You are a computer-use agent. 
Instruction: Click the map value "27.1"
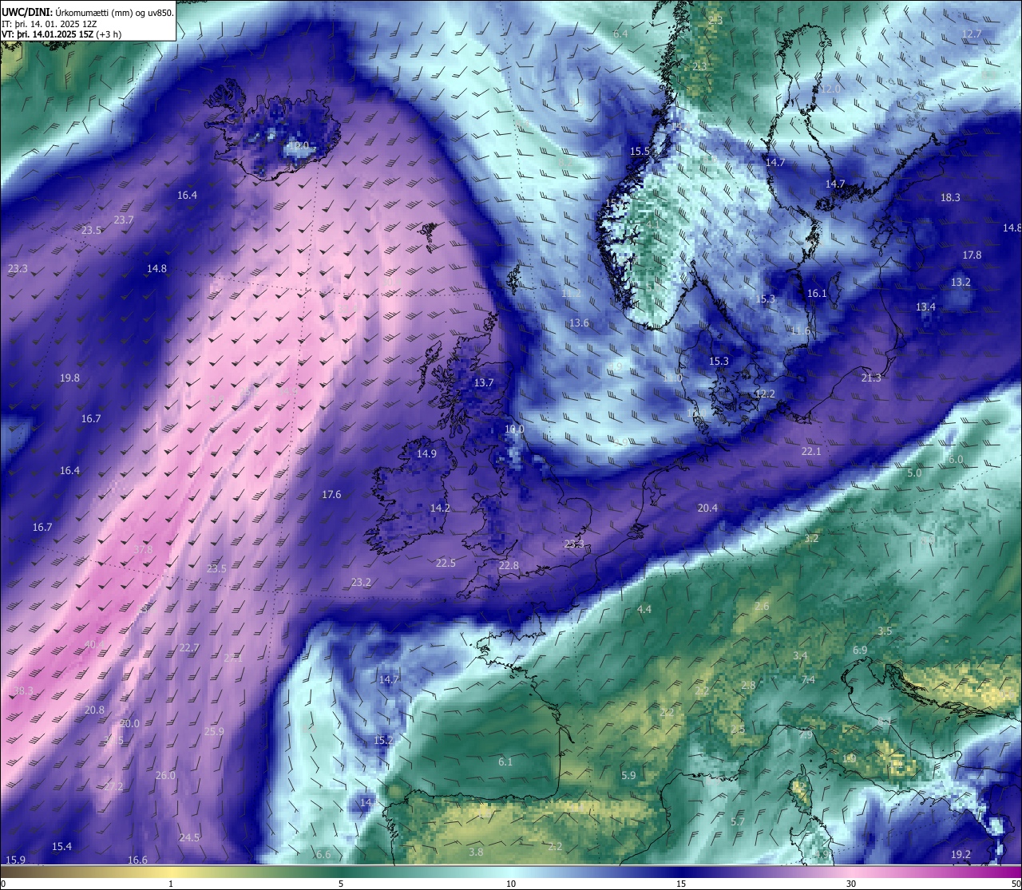pos(233,659)
